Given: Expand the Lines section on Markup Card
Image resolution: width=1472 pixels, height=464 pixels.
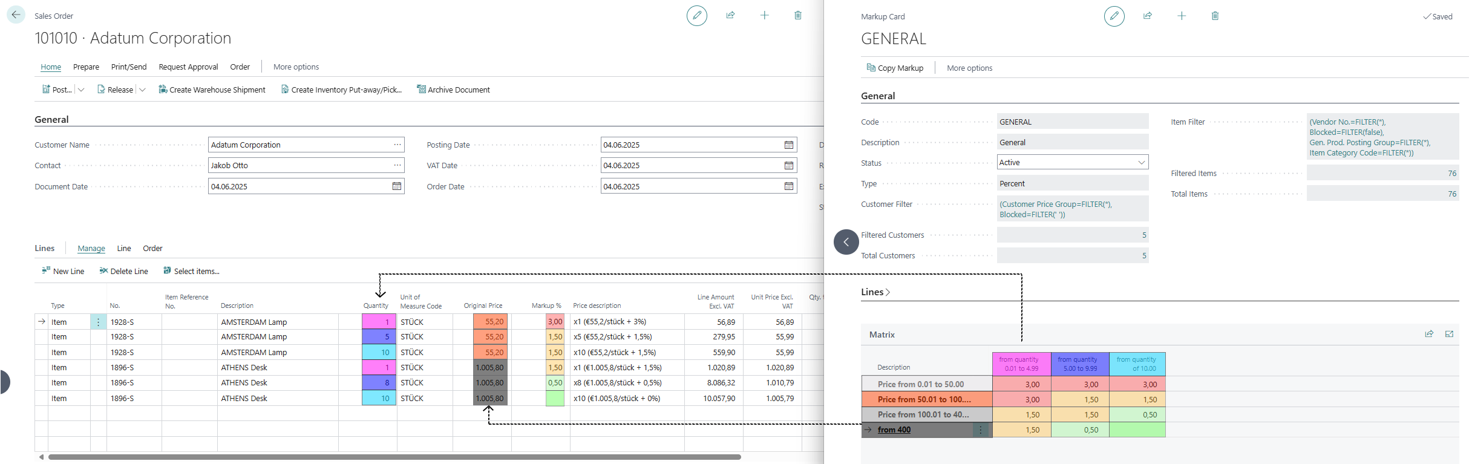Looking at the screenshot, I should [875, 292].
